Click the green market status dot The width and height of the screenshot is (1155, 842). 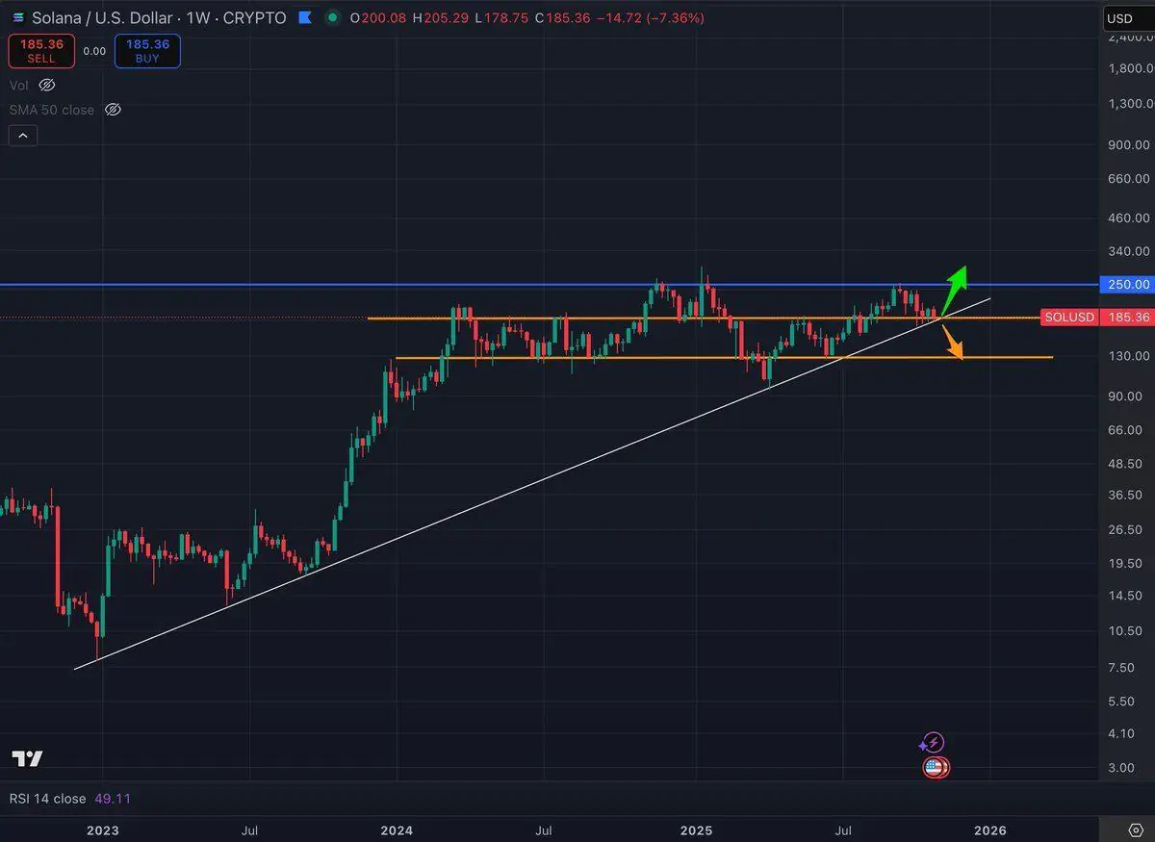(333, 17)
